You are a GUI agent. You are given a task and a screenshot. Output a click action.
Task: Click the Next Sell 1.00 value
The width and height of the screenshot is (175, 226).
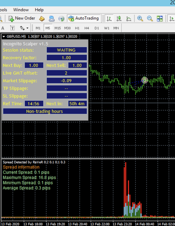78,65
